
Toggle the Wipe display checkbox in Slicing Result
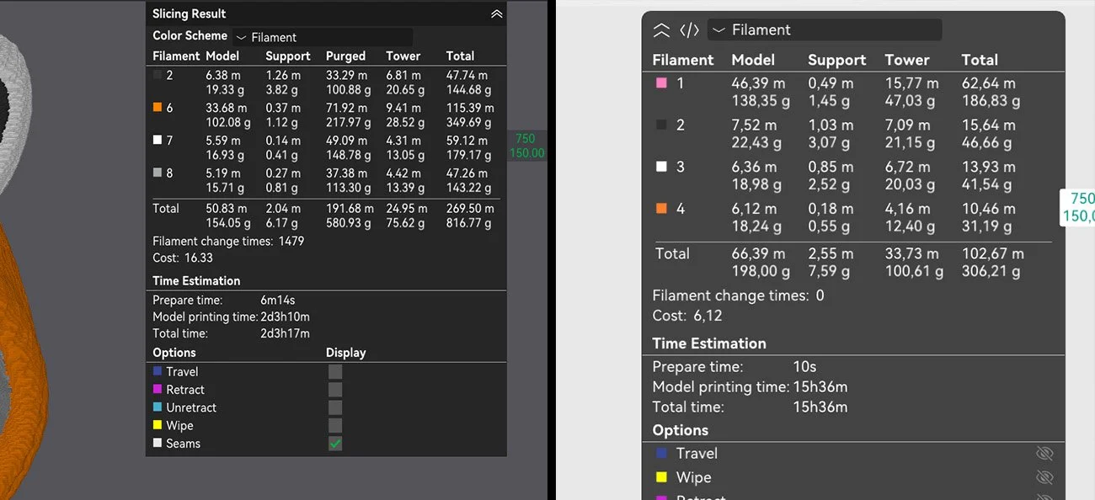pos(335,426)
